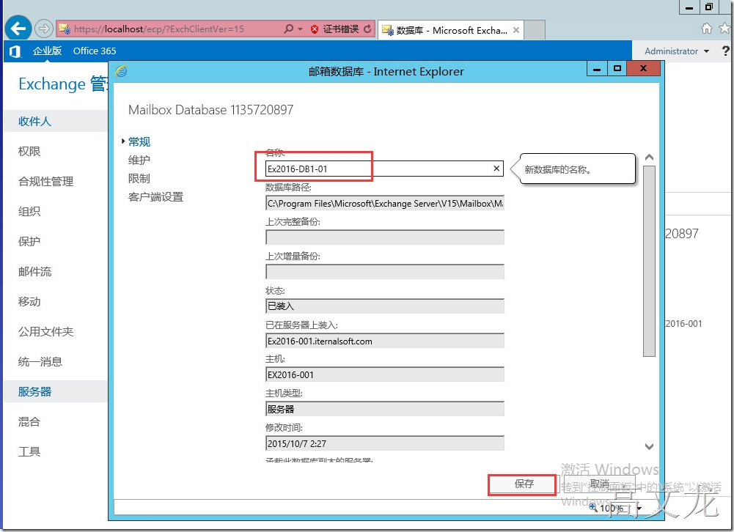Click the database name field Ex2016-DB1-01
The width and height of the screenshot is (734, 532).
[x=384, y=169]
